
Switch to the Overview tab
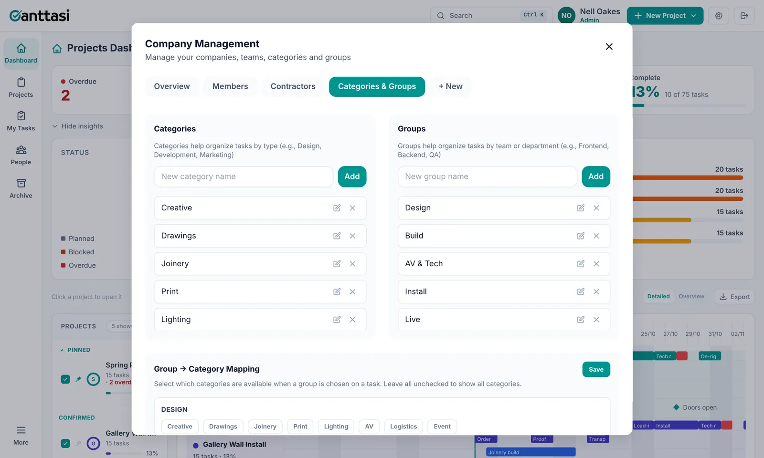[x=172, y=86]
